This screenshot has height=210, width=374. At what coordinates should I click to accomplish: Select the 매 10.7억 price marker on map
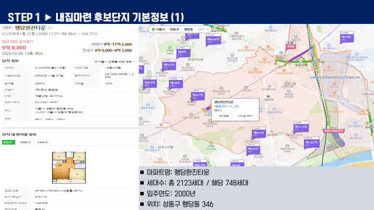[311, 142]
